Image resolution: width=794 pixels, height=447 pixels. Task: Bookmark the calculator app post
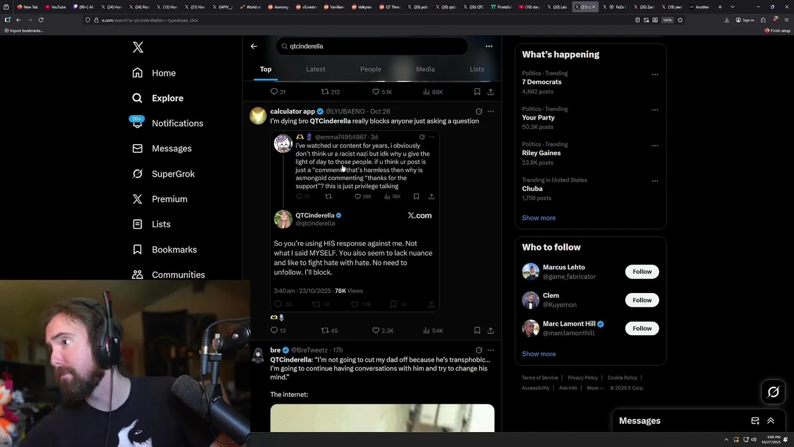coord(477,330)
